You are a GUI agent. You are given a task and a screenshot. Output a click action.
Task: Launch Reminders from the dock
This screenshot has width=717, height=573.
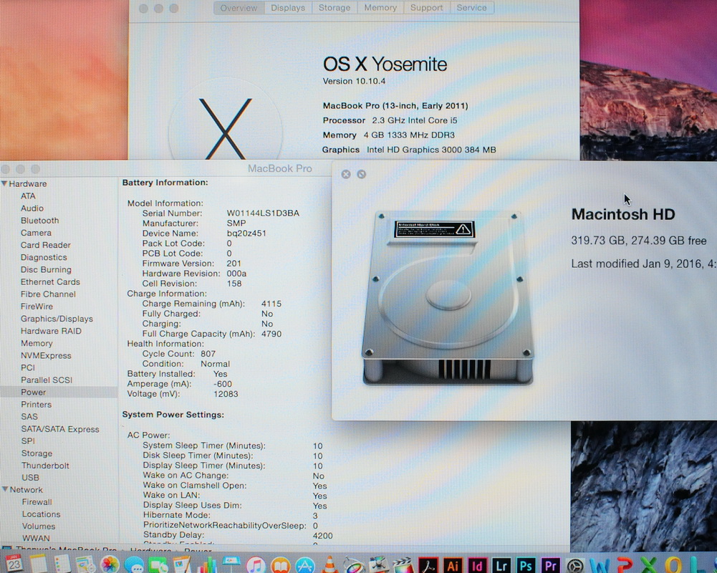pyautogui.click(x=62, y=564)
